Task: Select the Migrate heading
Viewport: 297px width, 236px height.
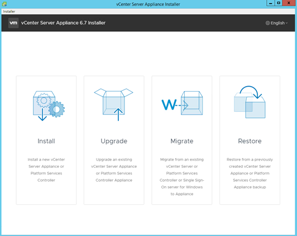Action: (182, 141)
